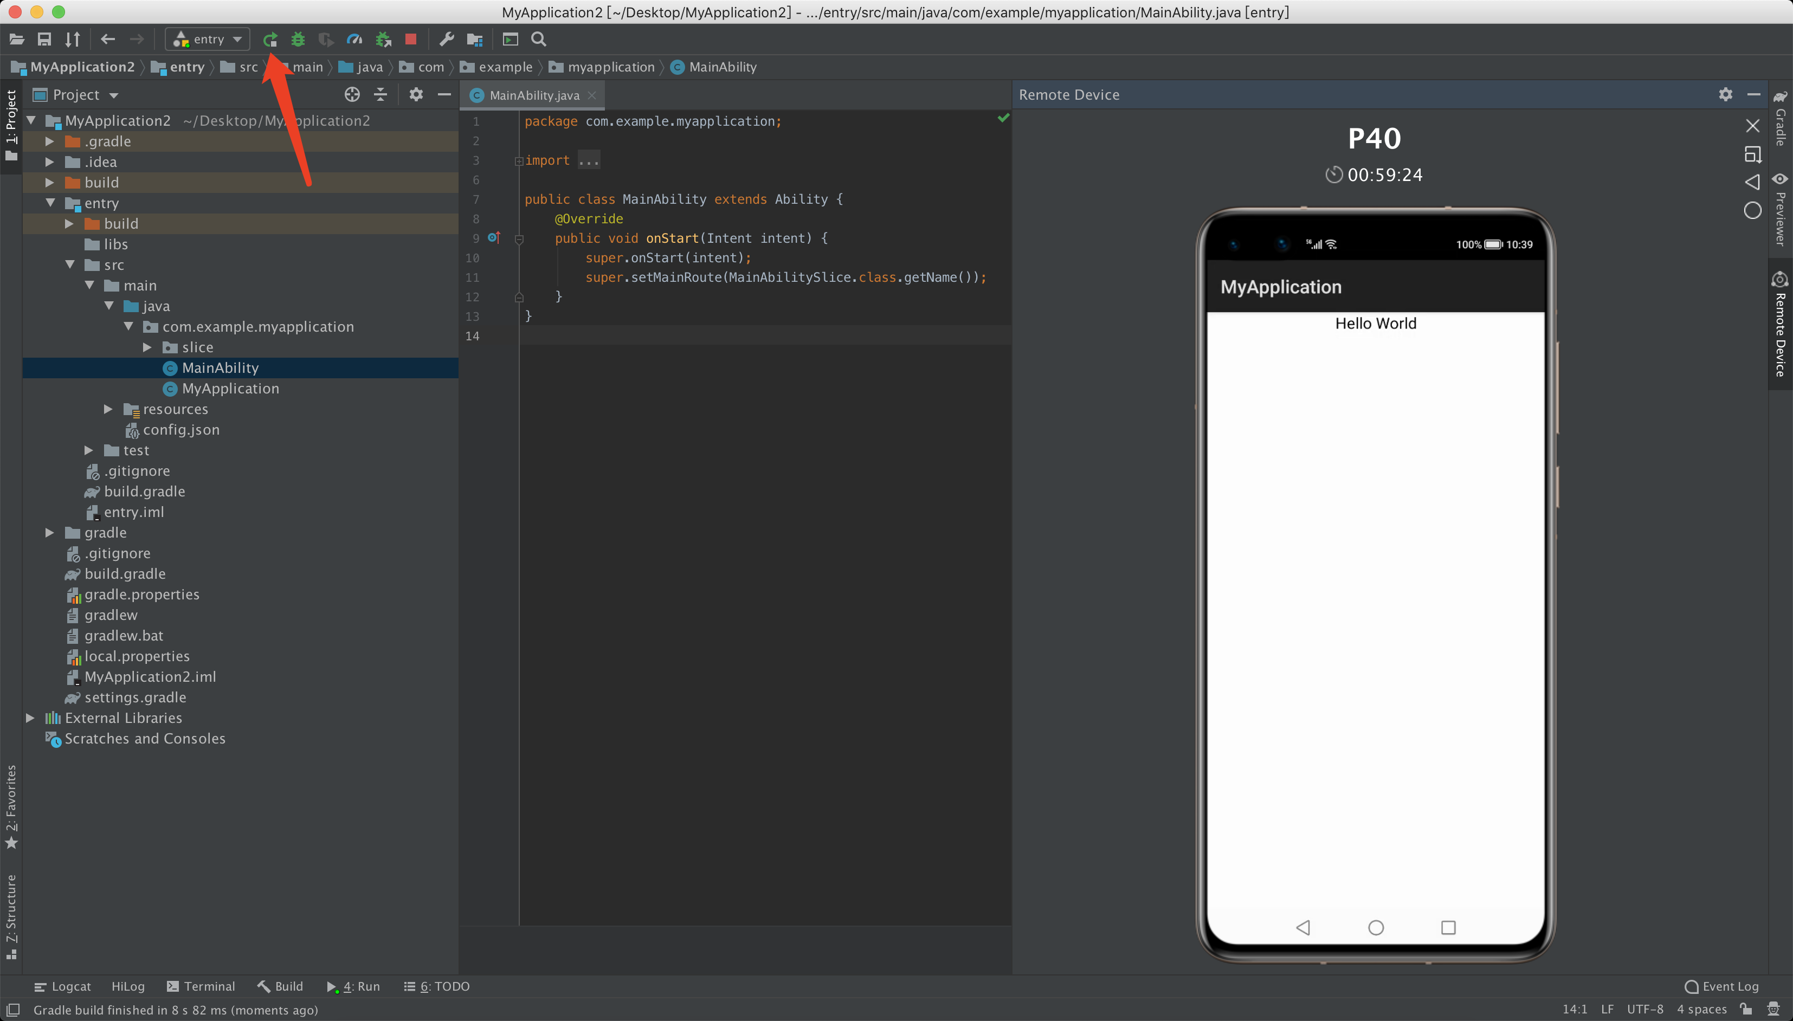
Task: Switch to the Logcat bottom tab
Action: click(x=63, y=986)
